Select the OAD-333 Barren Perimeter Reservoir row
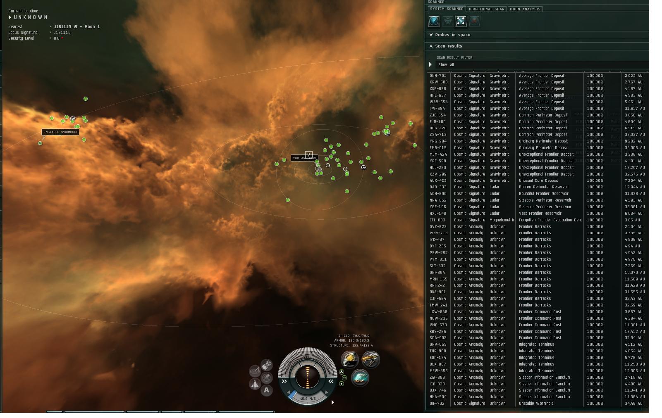The image size is (662, 418). [537, 187]
